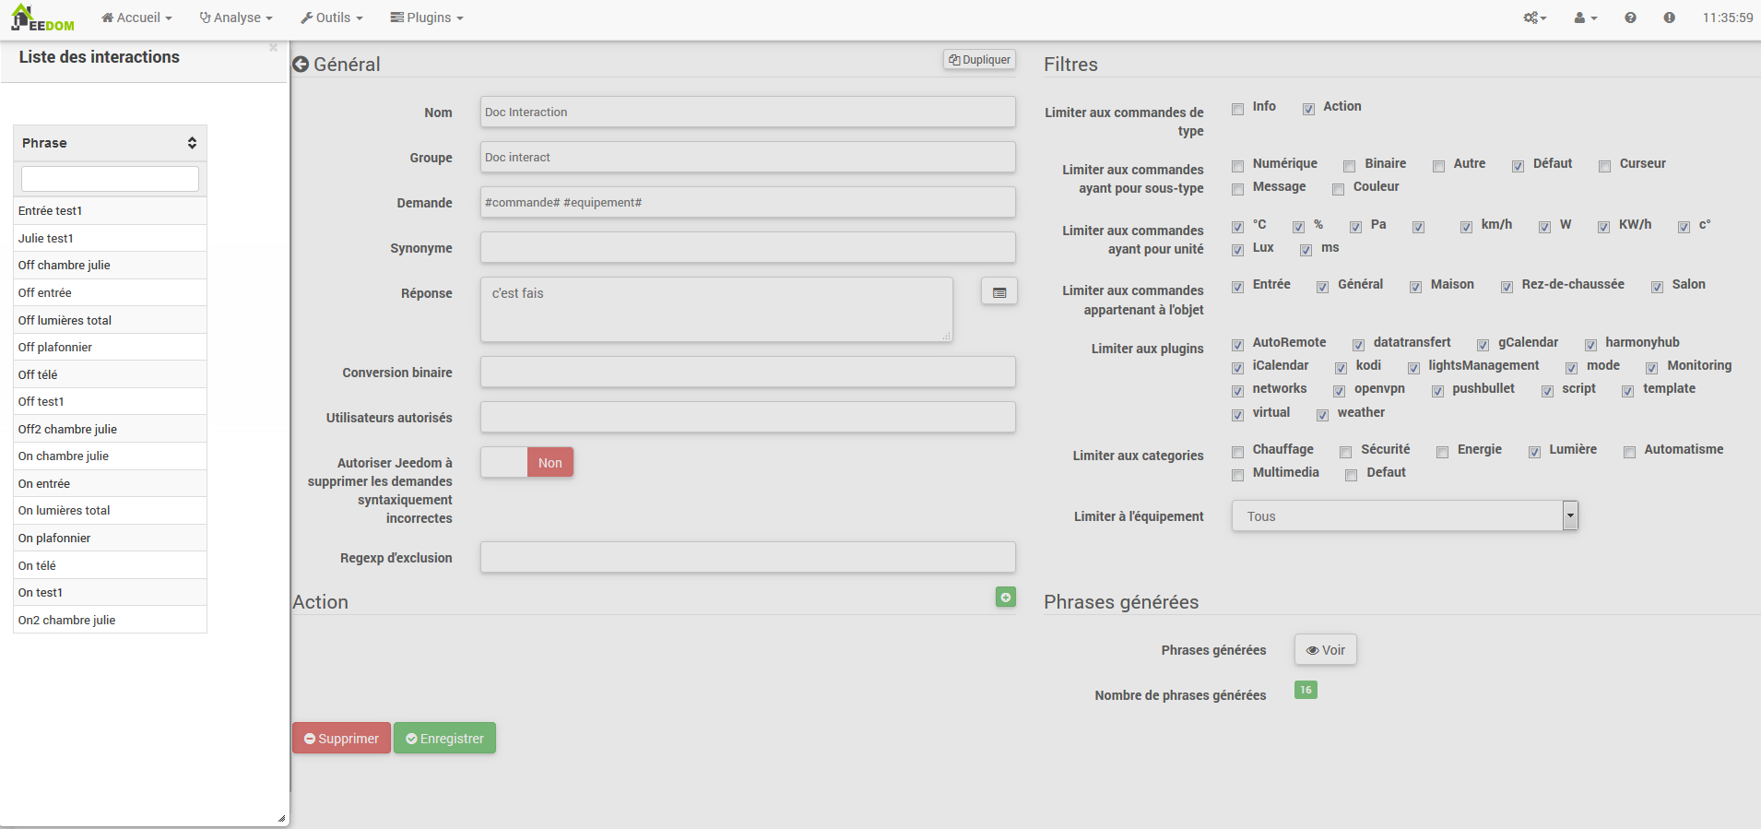Click the icon button beside Réponse field
Viewport: 1761px width, 829px height.
point(999,292)
